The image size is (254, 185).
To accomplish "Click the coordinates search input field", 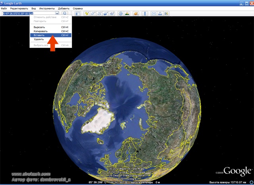I will (29, 13).
